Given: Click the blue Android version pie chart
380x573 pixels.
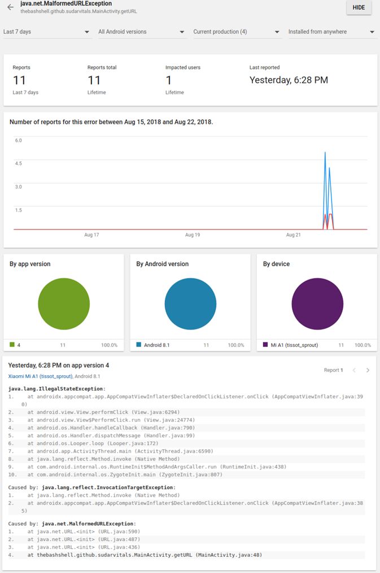Looking at the screenshot, I should tap(190, 303).
